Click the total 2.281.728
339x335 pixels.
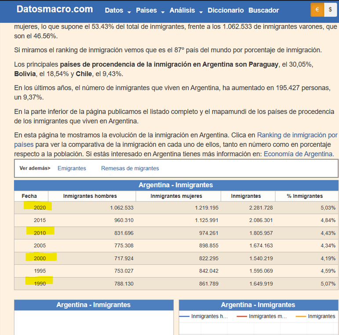pyautogui.click(x=261, y=208)
